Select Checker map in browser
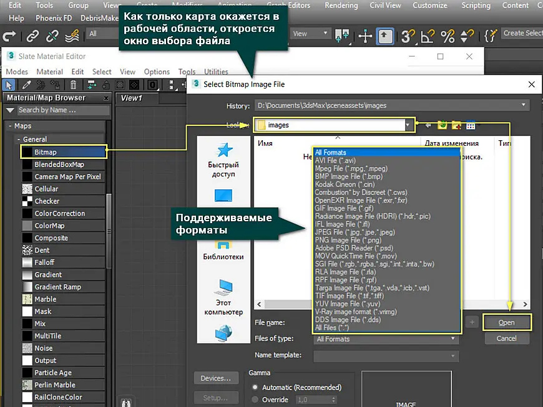The width and height of the screenshot is (543, 407). [64, 201]
